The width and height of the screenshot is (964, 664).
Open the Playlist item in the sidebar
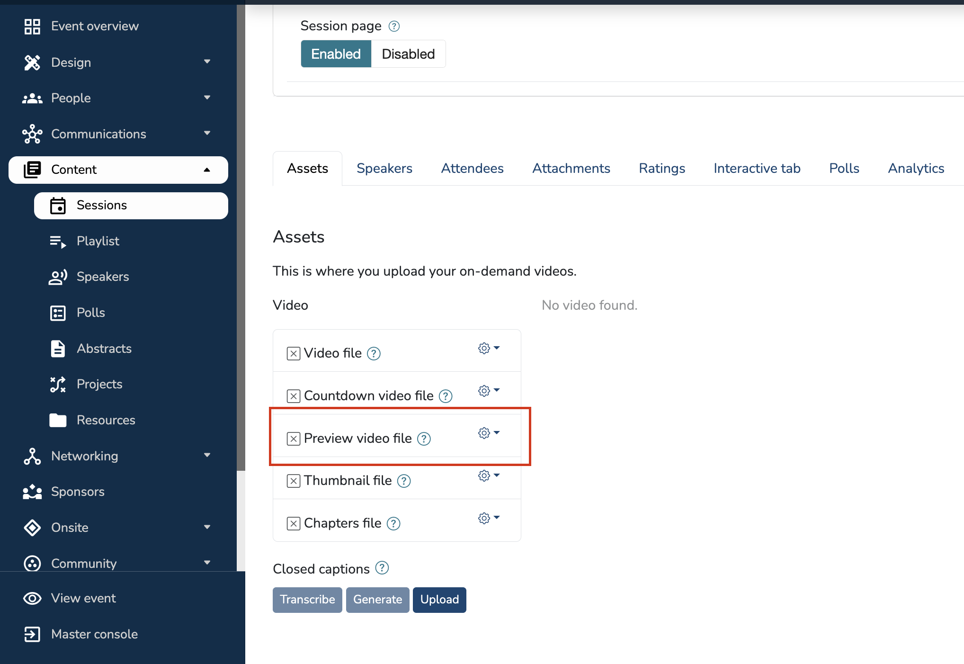tap(98, 241)
